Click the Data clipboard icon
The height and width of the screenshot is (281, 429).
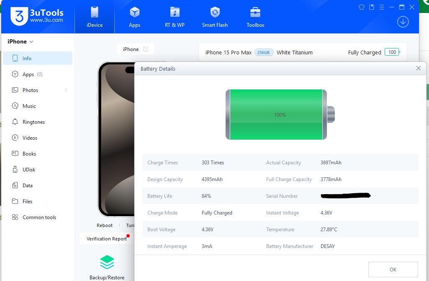click(x=15, y=185)
